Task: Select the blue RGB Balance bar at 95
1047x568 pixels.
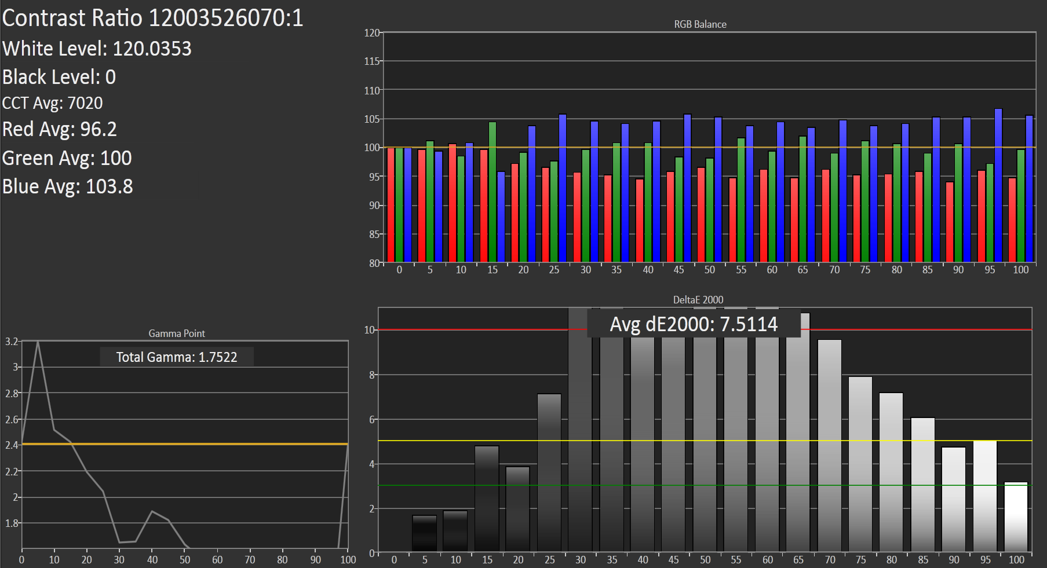Action: pyautogui.click(x=998, y=185)
